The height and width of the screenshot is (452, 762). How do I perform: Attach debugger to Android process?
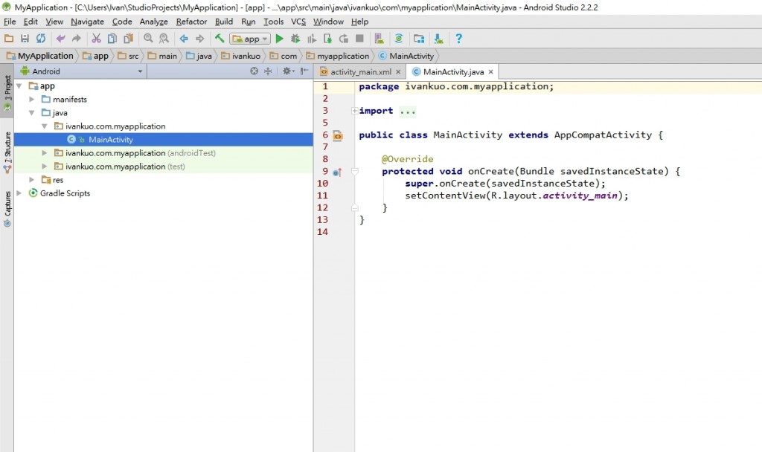[x=327, y=39]
